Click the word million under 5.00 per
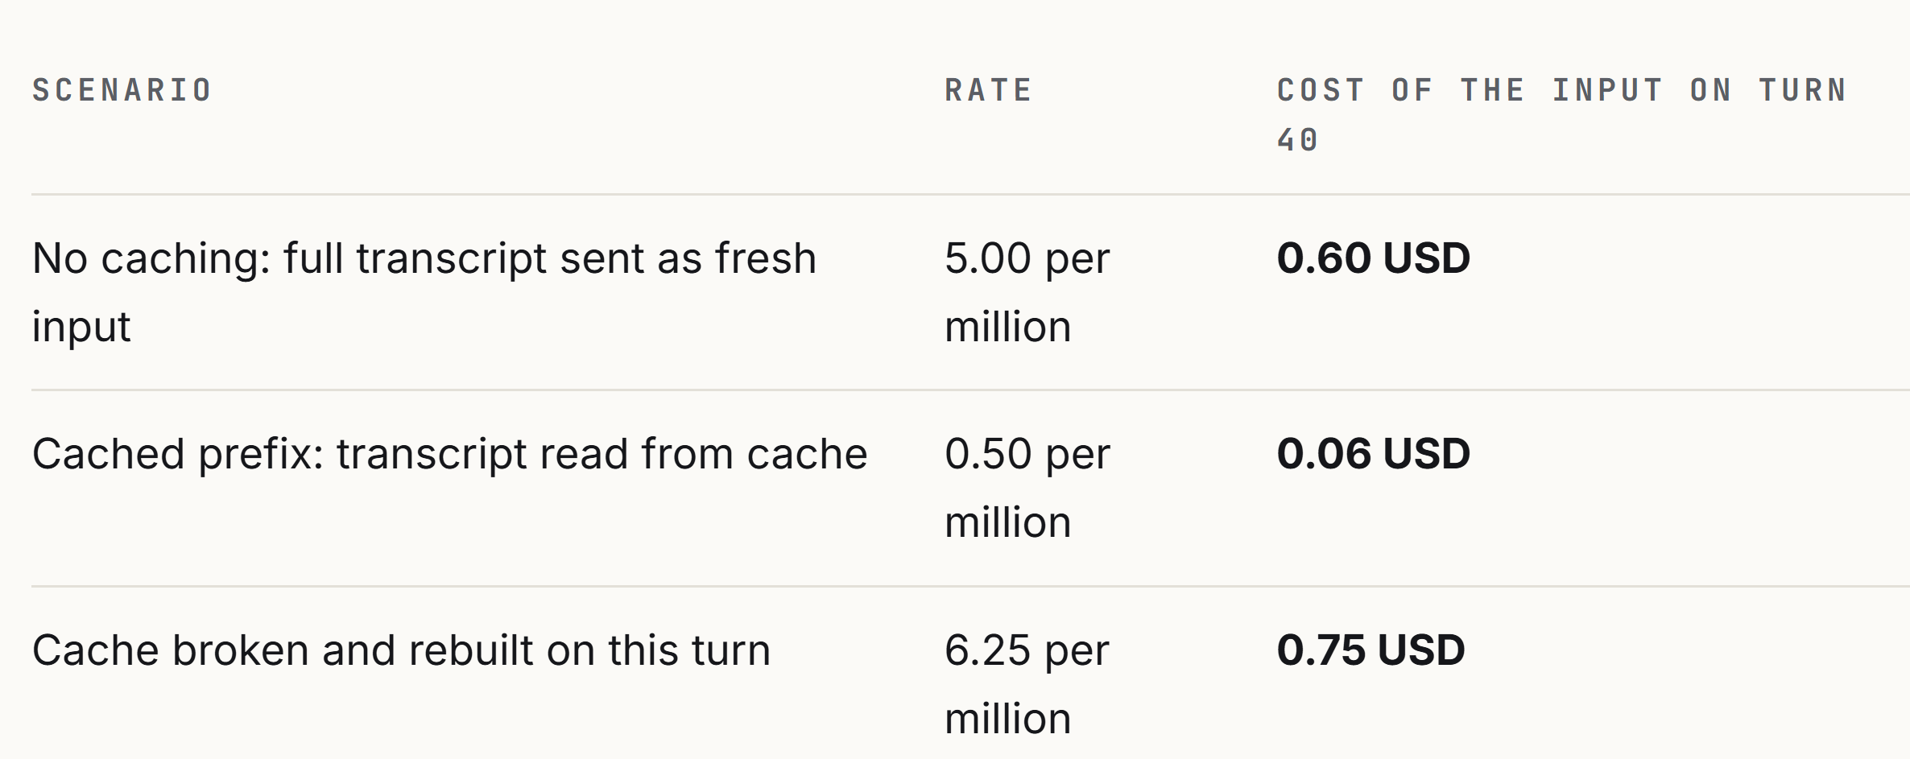 coord(1008,328)
